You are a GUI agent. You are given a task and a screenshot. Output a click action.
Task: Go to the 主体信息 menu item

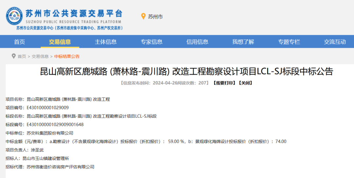tap(106, 42)
